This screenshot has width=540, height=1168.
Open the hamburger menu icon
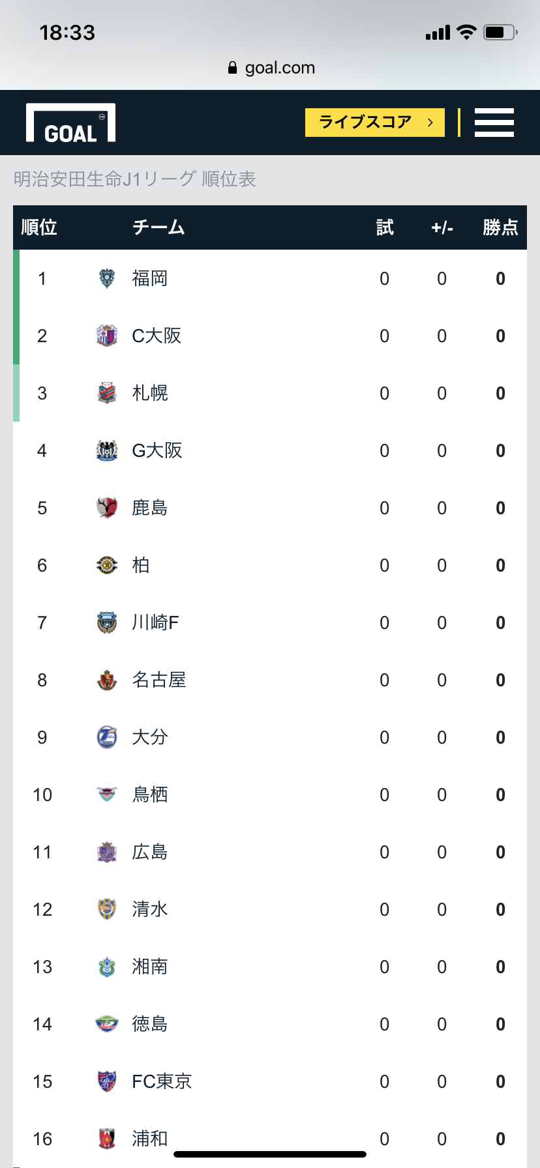494,123
